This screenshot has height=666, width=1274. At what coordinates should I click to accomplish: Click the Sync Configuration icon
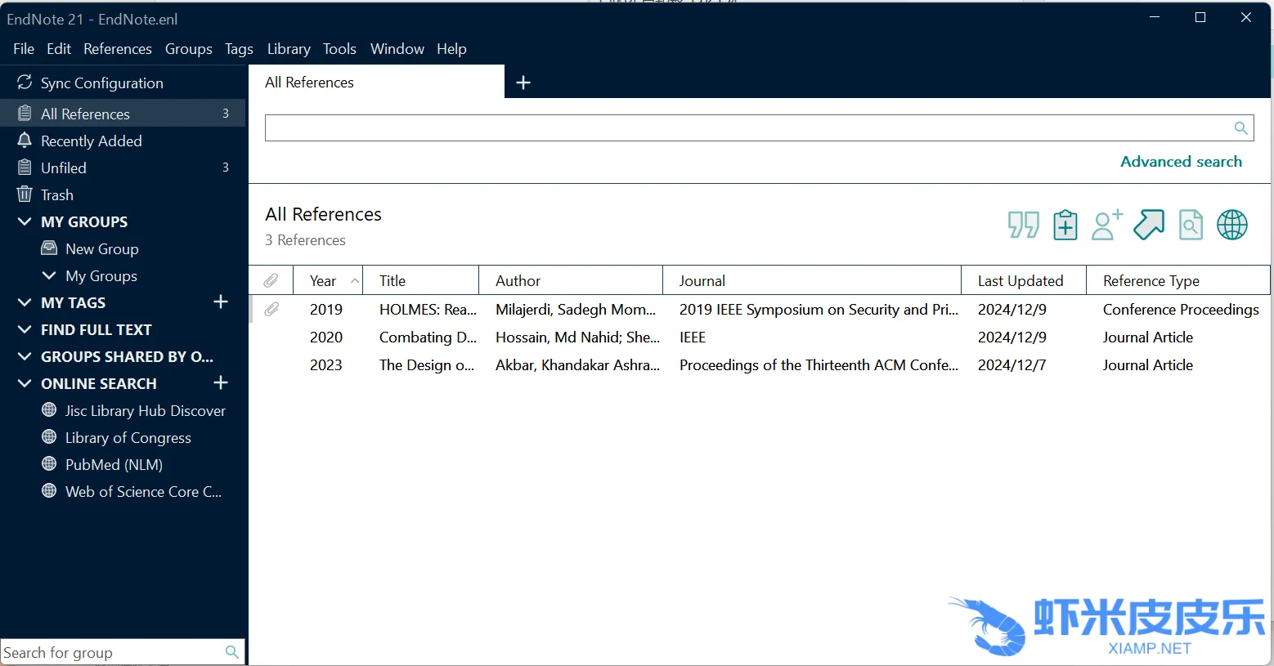(x=25, y=83)
